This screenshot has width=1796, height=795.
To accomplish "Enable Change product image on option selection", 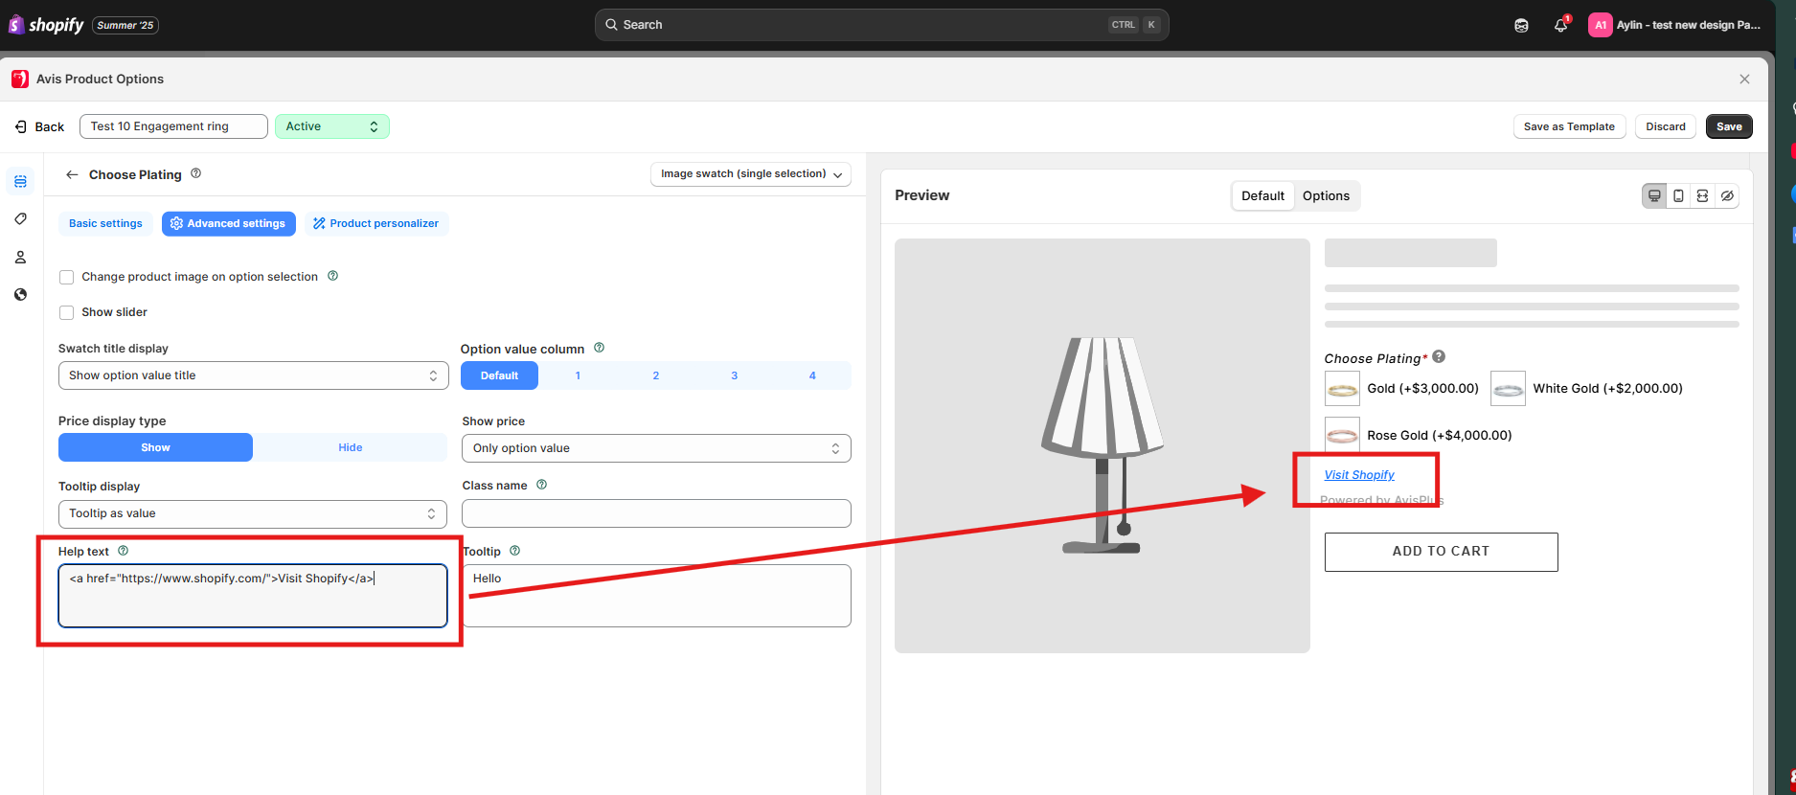I will coord(67,277).
